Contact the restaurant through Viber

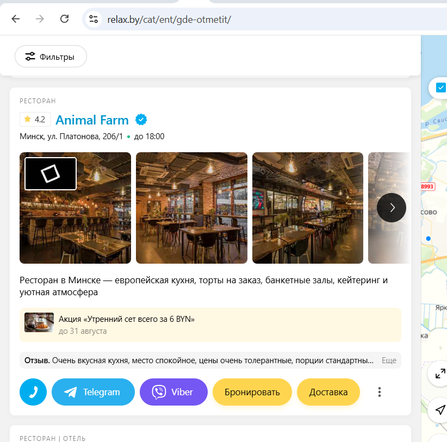tap(173, 392)
